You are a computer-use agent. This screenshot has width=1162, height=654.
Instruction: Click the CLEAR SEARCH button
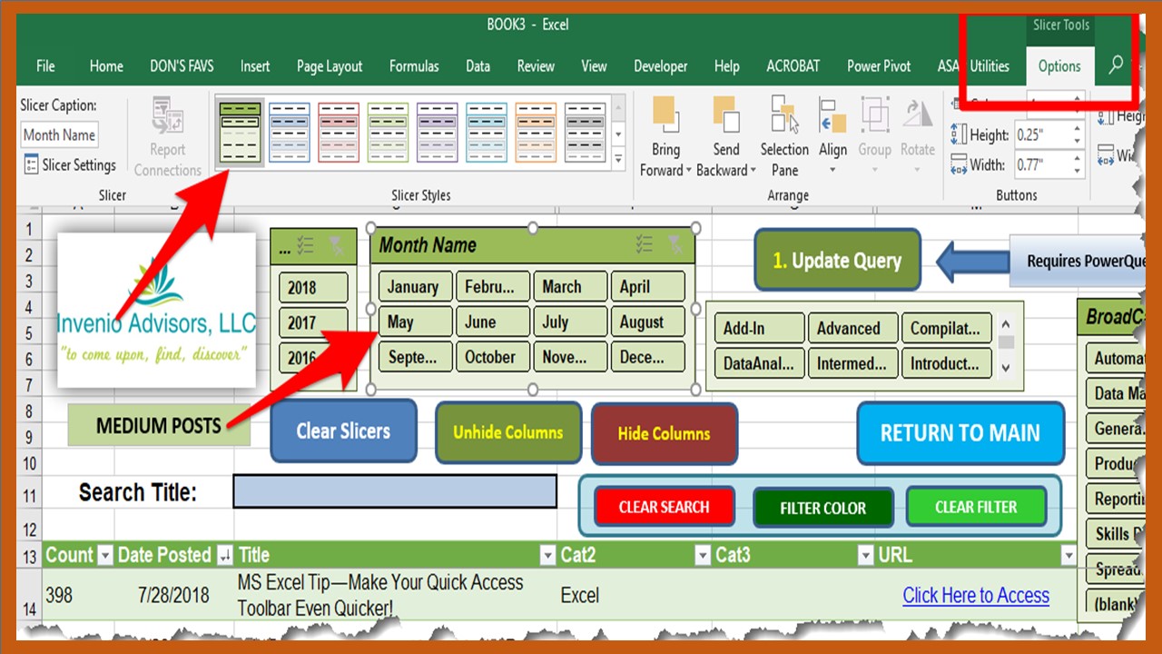pos(665,507)
